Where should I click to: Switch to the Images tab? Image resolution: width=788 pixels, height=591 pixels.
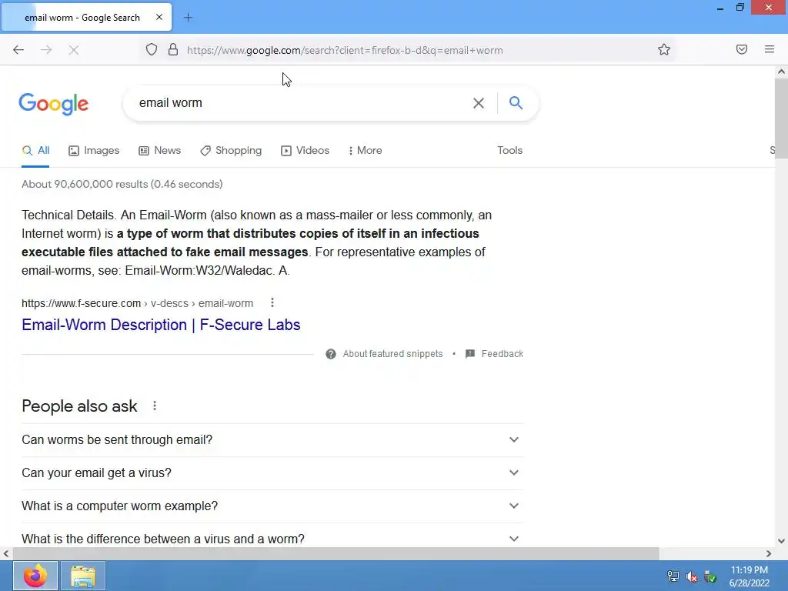pos(94,150)
